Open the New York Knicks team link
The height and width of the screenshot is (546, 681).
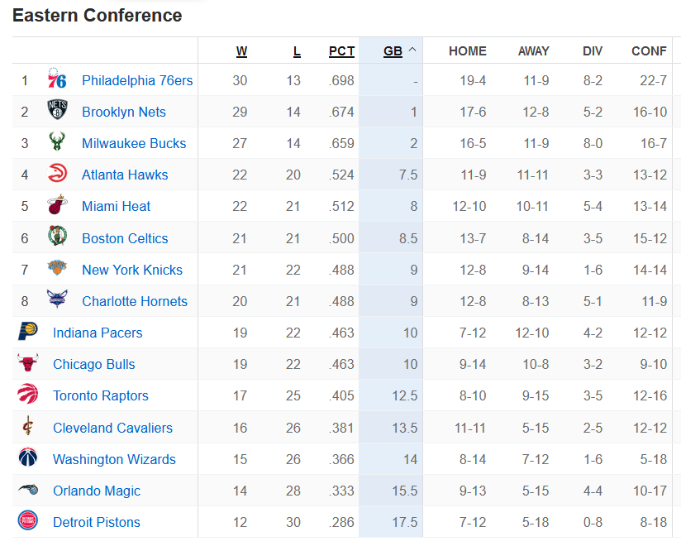(132, 270)
